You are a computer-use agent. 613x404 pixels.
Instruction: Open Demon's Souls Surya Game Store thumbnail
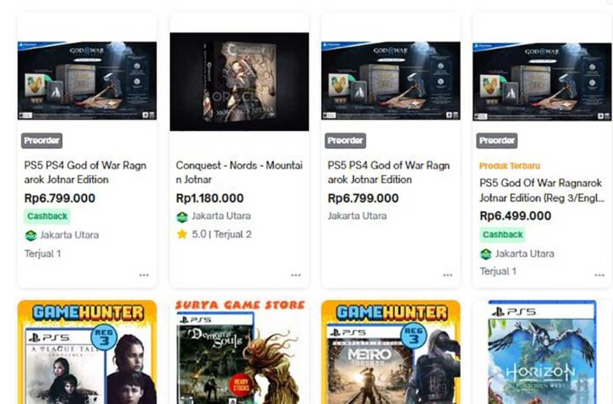(239, 352)
